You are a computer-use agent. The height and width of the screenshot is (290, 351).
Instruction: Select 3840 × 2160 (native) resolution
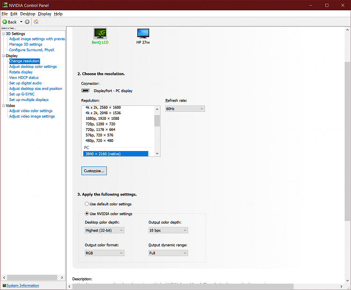coord(116,154)
